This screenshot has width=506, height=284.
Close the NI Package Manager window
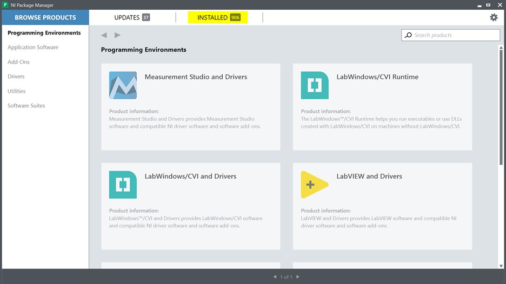tap(500, 5)
